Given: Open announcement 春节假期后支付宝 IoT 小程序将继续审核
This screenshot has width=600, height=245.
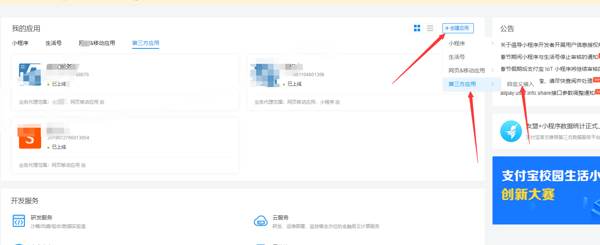Looking at the screenshot, I should click(550, 69).
